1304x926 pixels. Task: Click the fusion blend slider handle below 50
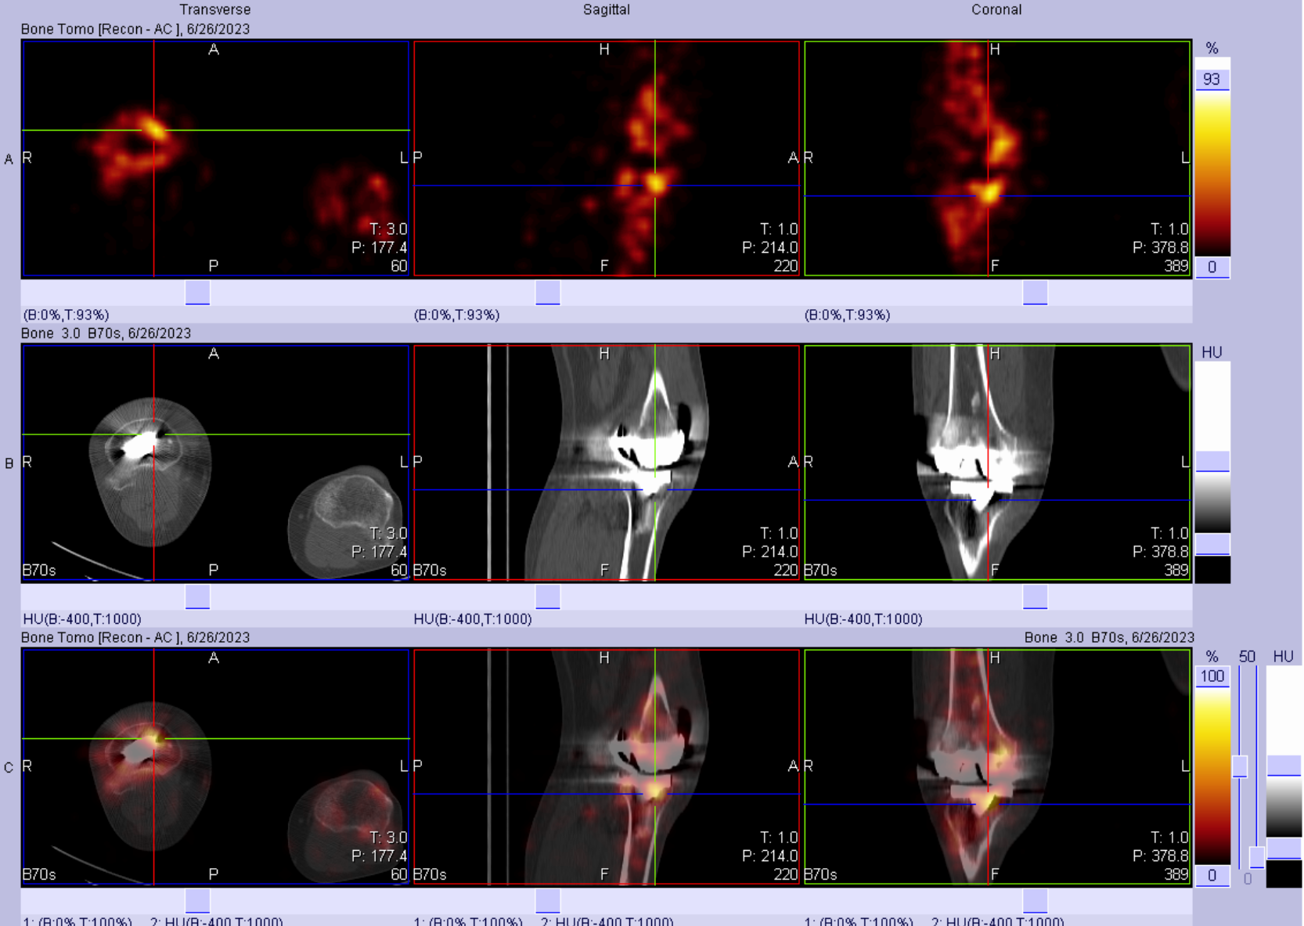[1240, 766]
